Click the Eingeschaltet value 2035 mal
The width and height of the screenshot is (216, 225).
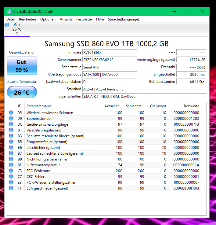pos(191,75)
